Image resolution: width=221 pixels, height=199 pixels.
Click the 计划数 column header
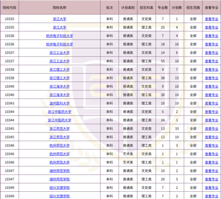click(177, 8)
